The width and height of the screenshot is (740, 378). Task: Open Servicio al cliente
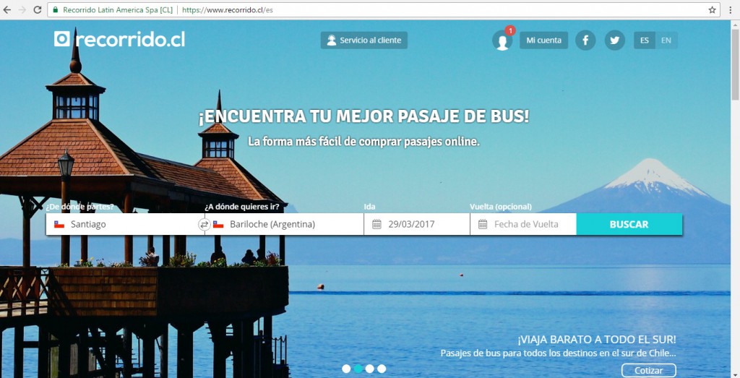click(364, 40)
